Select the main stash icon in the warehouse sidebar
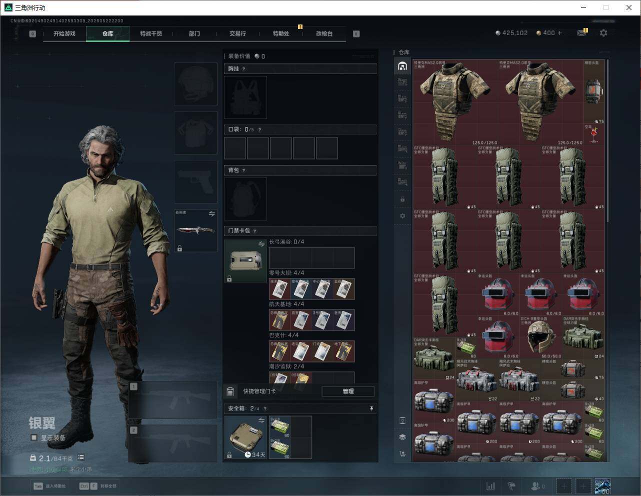This screenshot has height=496, width=641. (x=402, y=66)
